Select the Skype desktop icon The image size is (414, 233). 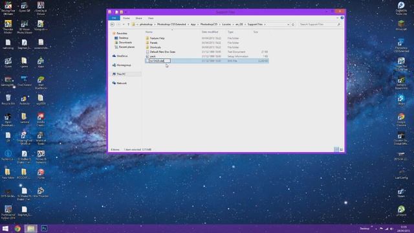click(401, 100)
